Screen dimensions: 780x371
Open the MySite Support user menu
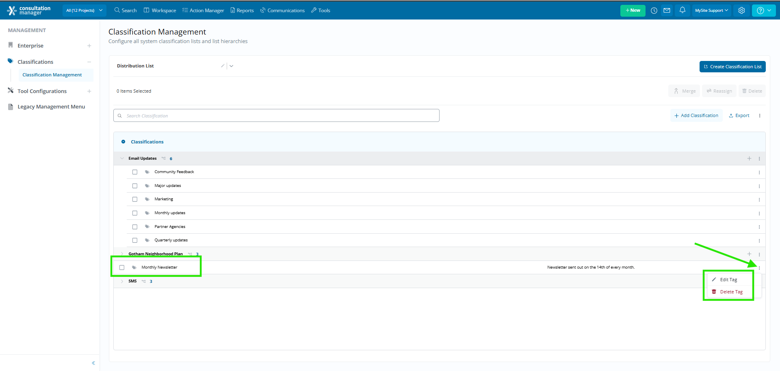point(711,11)
